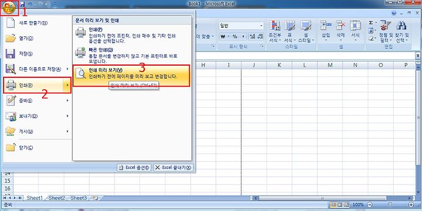This screenshot has height=211, width=422.
Task: Click the Increase Decimal icon
Action: click(x=253, y=36)
